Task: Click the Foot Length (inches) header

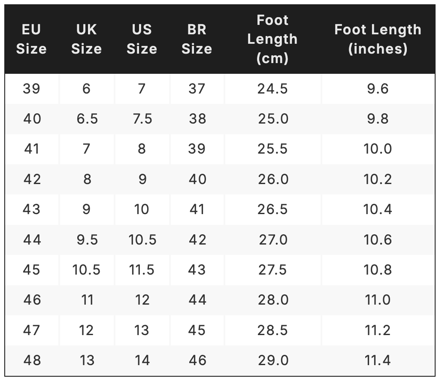Action: pyautogui.click(x=378, y=39)
